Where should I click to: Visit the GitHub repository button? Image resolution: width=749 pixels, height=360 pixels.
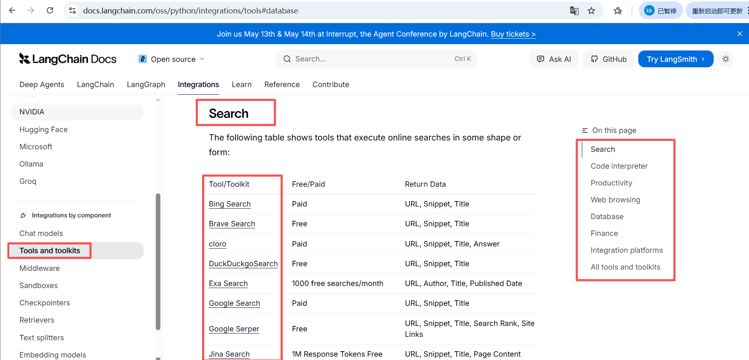608,59
